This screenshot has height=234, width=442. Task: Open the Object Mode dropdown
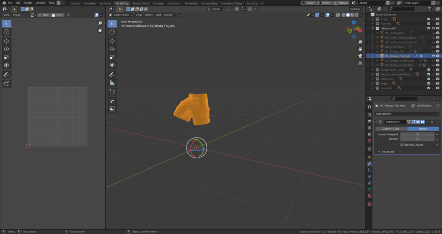(x=121, y=15)
